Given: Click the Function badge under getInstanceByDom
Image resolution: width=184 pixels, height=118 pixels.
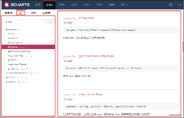Looking at the screenshot, I should point(68,61).
